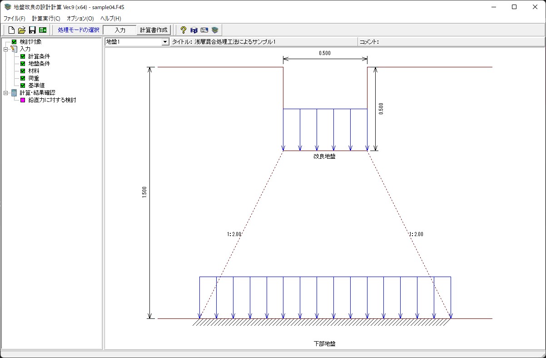Open the 計算実行(C) menu
Screen dimensions: 546x358
tap(46, 19)
